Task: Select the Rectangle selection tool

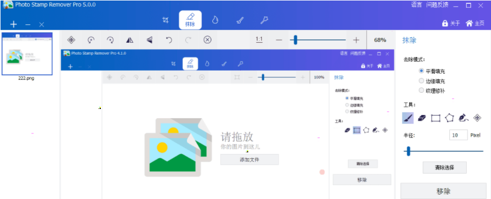Action: pos(436,118)
